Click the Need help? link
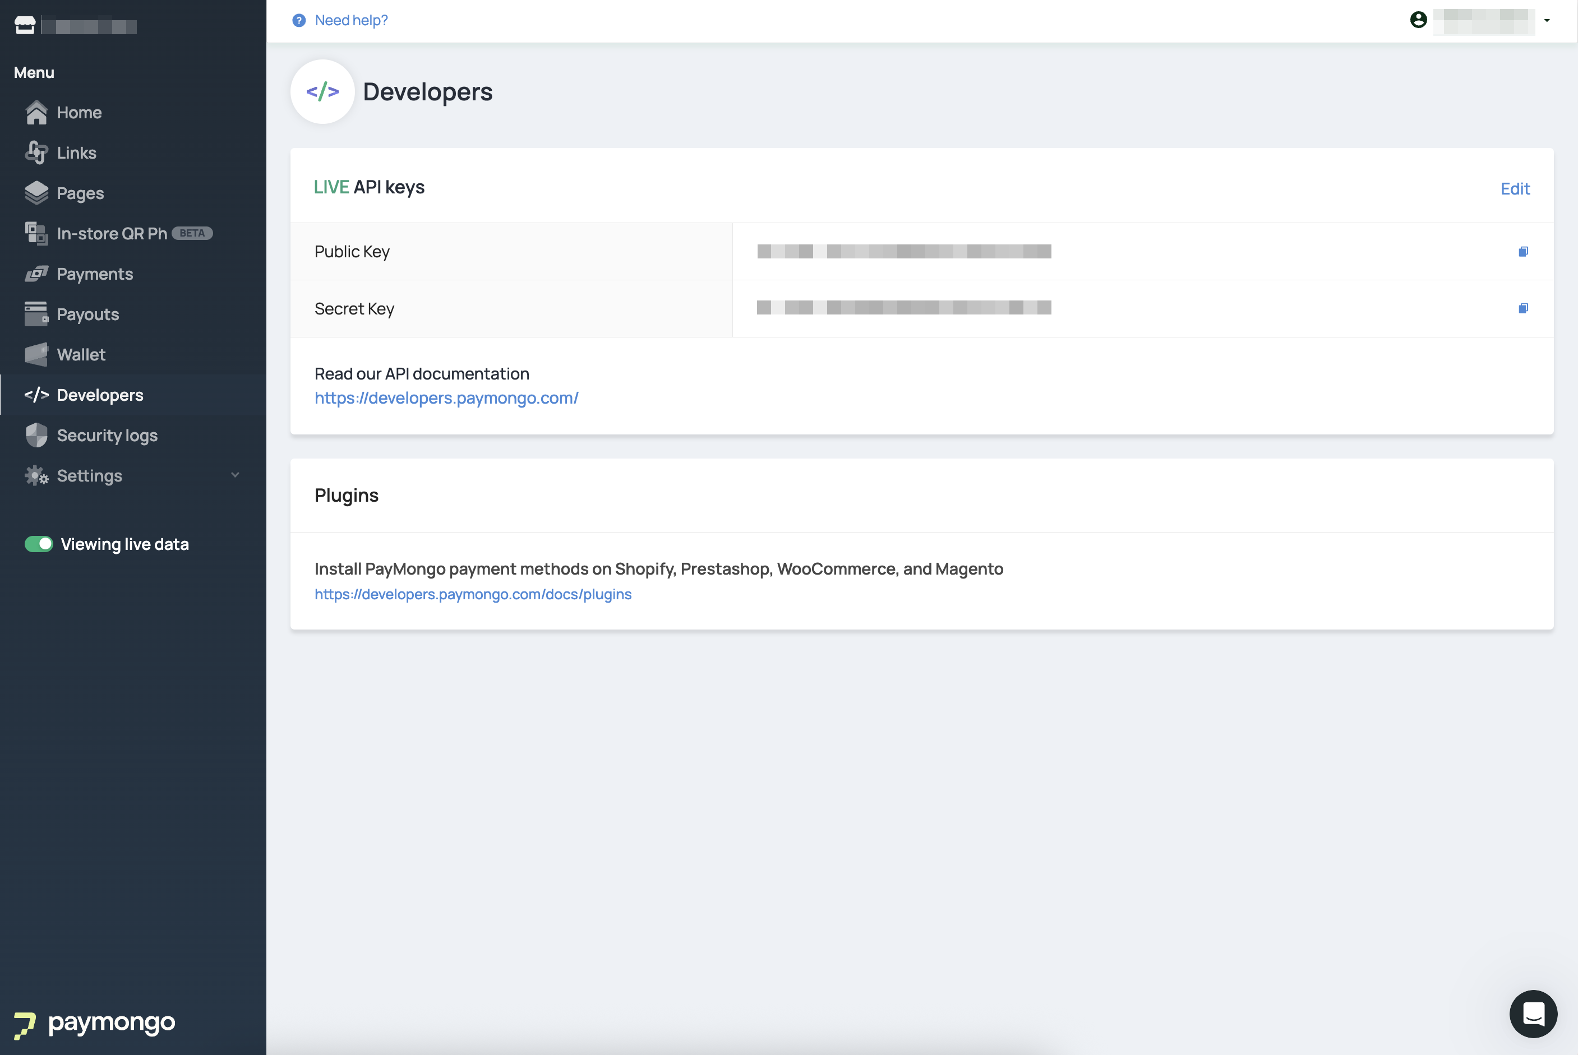 click(x=351, y=20)
